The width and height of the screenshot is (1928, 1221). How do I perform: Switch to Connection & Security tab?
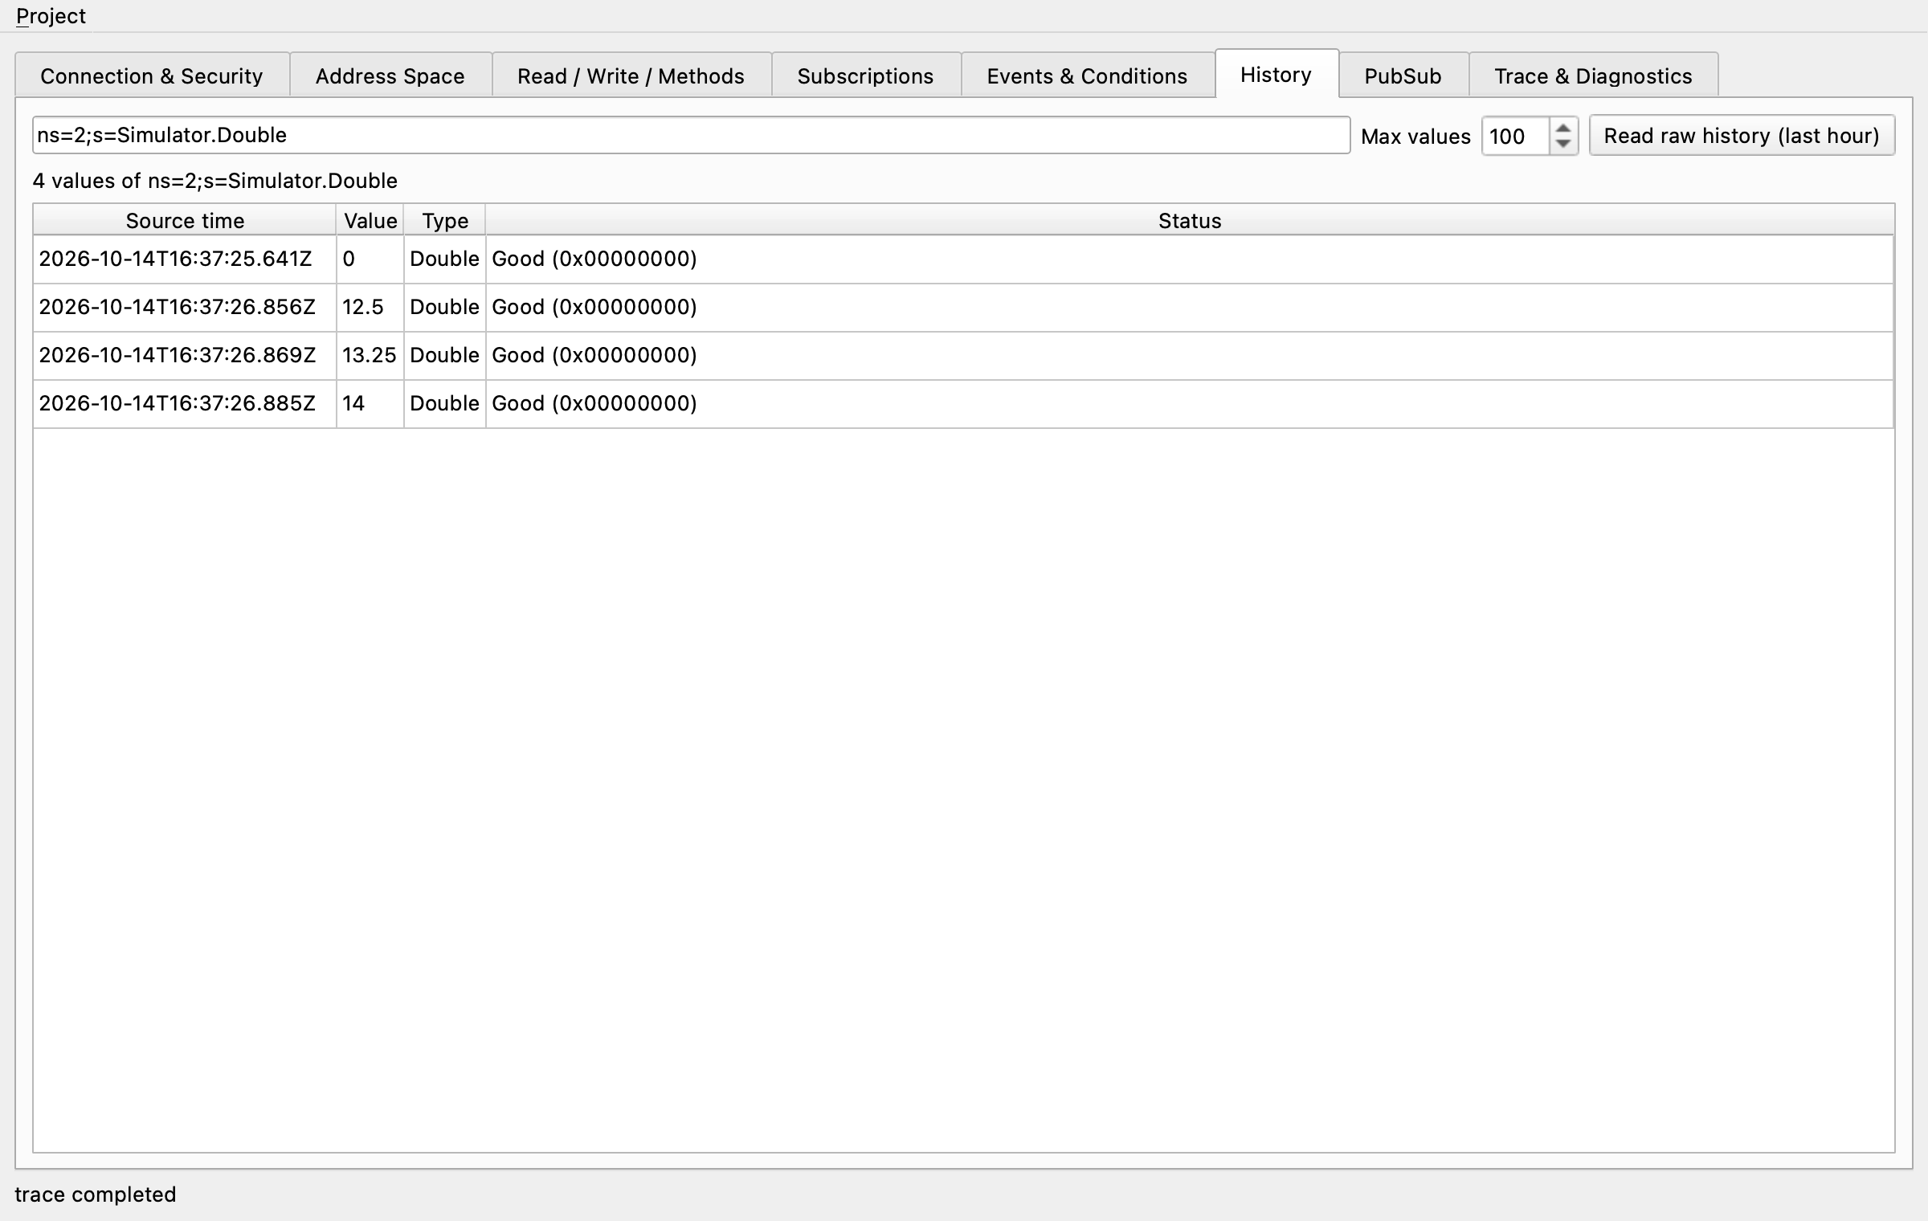(152, 76)
